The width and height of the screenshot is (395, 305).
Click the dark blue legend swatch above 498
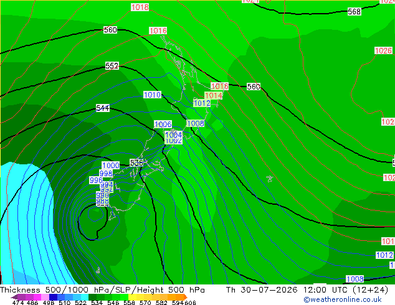tap(53, 297)
